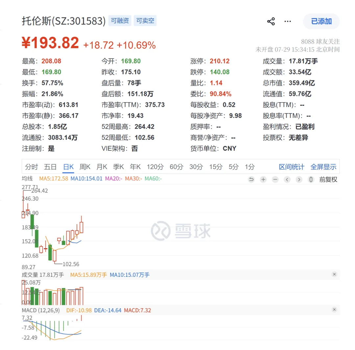The width and height of the screenshot is (355, 350).
Task: Click the 涨停 value 210.12
Action: [x=220, y=61]
